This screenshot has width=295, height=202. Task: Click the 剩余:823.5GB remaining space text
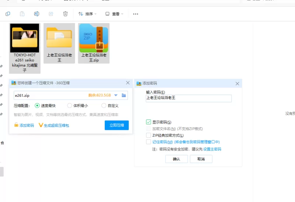coord(100,95)
